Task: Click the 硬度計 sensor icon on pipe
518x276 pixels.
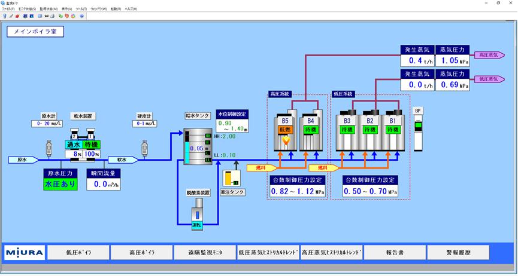Action: [x=144, y=148]
